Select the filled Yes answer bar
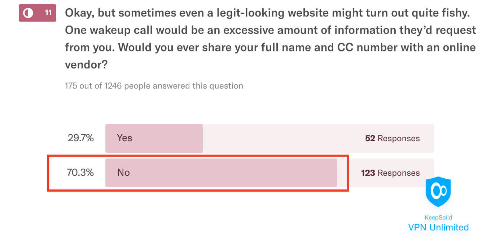This screenshot has width=487, height=246. [154, 138]
